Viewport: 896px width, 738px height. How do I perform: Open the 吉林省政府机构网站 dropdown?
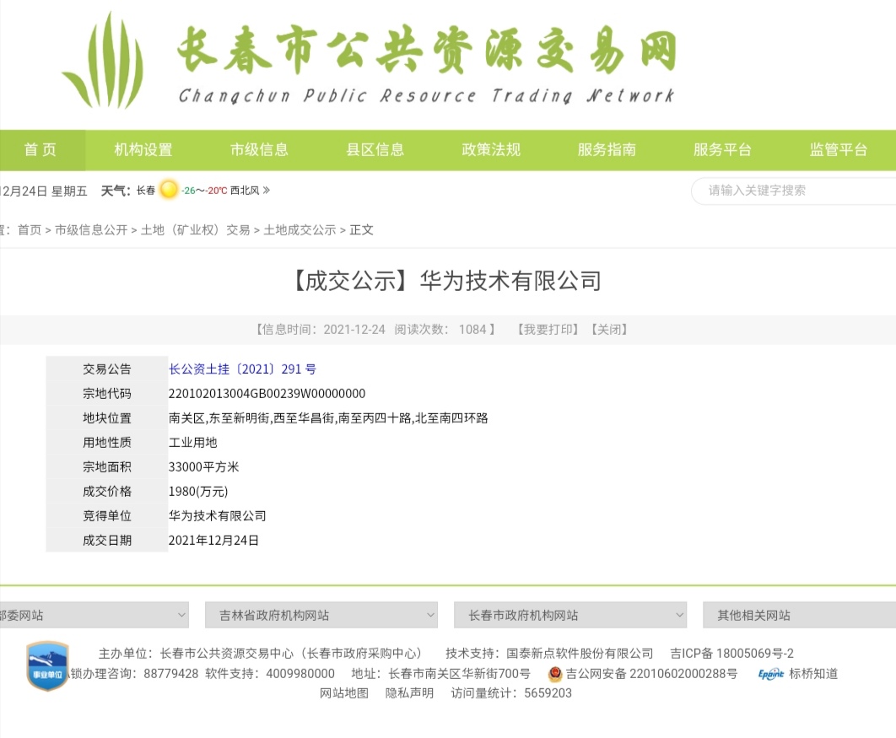tap(321, 615)
